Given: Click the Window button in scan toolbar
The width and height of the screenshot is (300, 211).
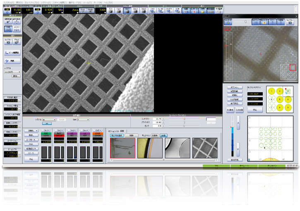Looking at the screenshot, I should 91,10.
